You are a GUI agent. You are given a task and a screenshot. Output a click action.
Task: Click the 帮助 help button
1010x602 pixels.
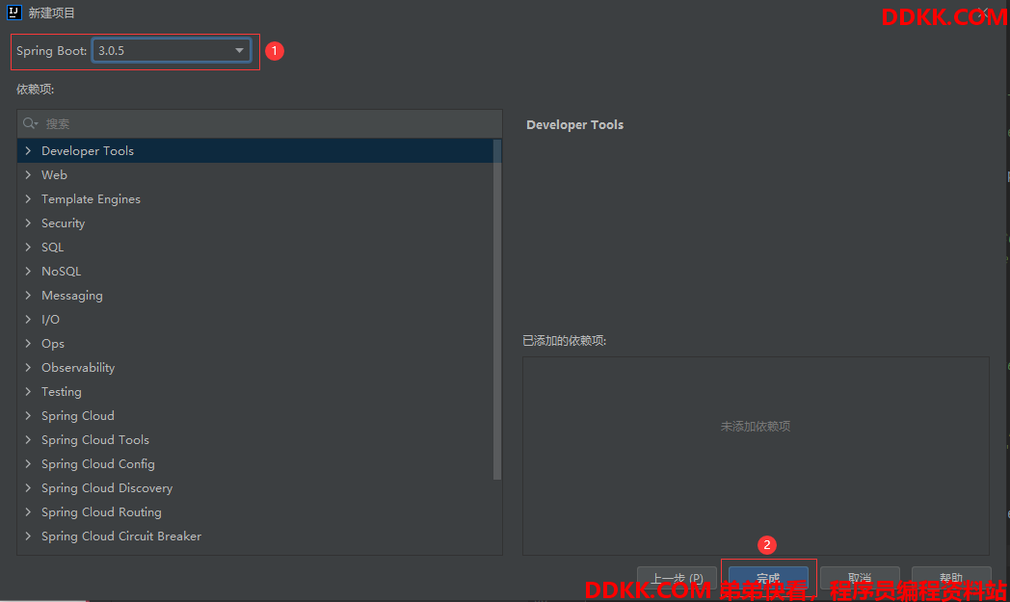[x=951, y=578]
